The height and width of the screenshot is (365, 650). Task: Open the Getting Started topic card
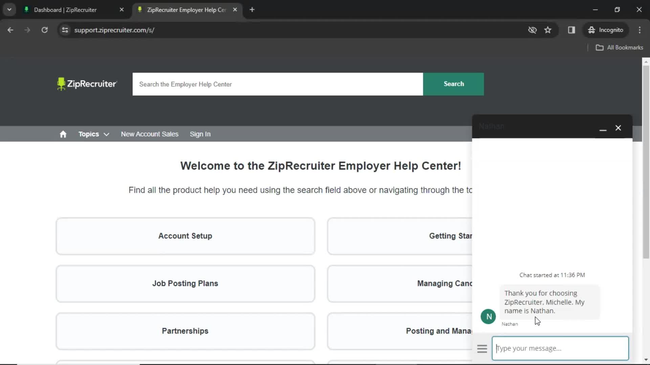pos(400,236)
